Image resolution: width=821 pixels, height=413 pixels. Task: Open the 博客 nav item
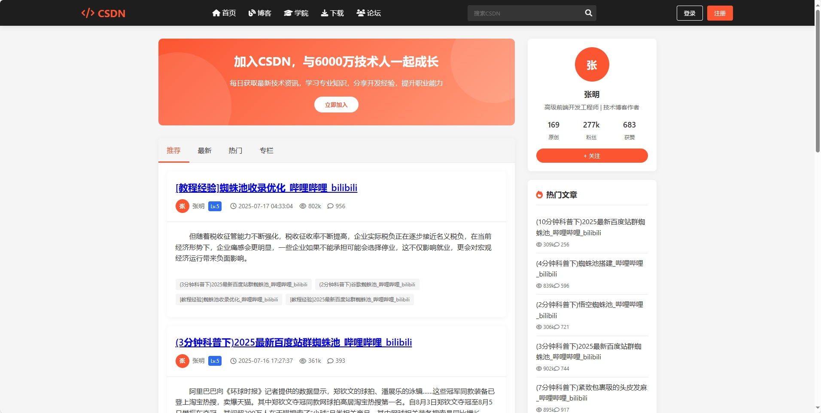tap(260, 13)
